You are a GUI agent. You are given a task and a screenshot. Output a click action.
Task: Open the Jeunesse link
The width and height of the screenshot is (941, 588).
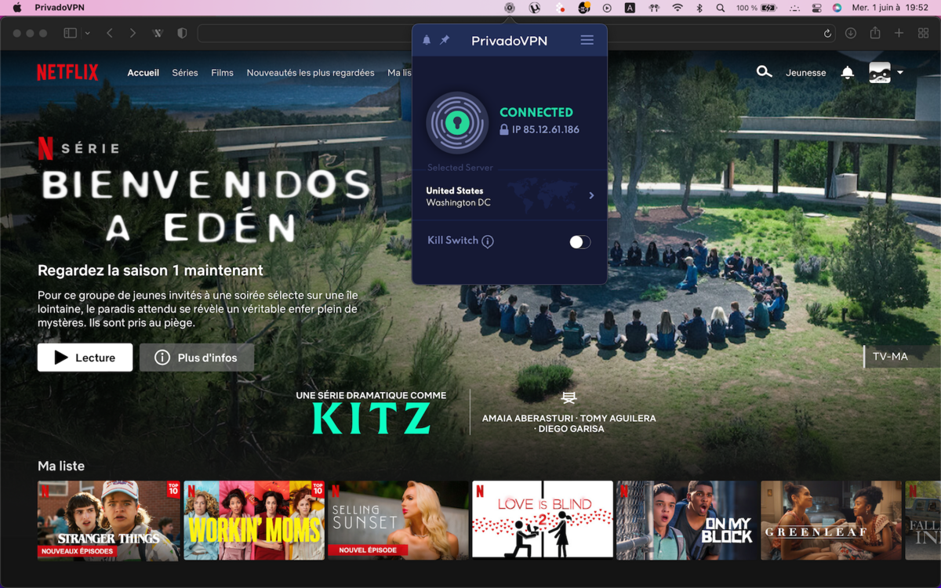806,73
